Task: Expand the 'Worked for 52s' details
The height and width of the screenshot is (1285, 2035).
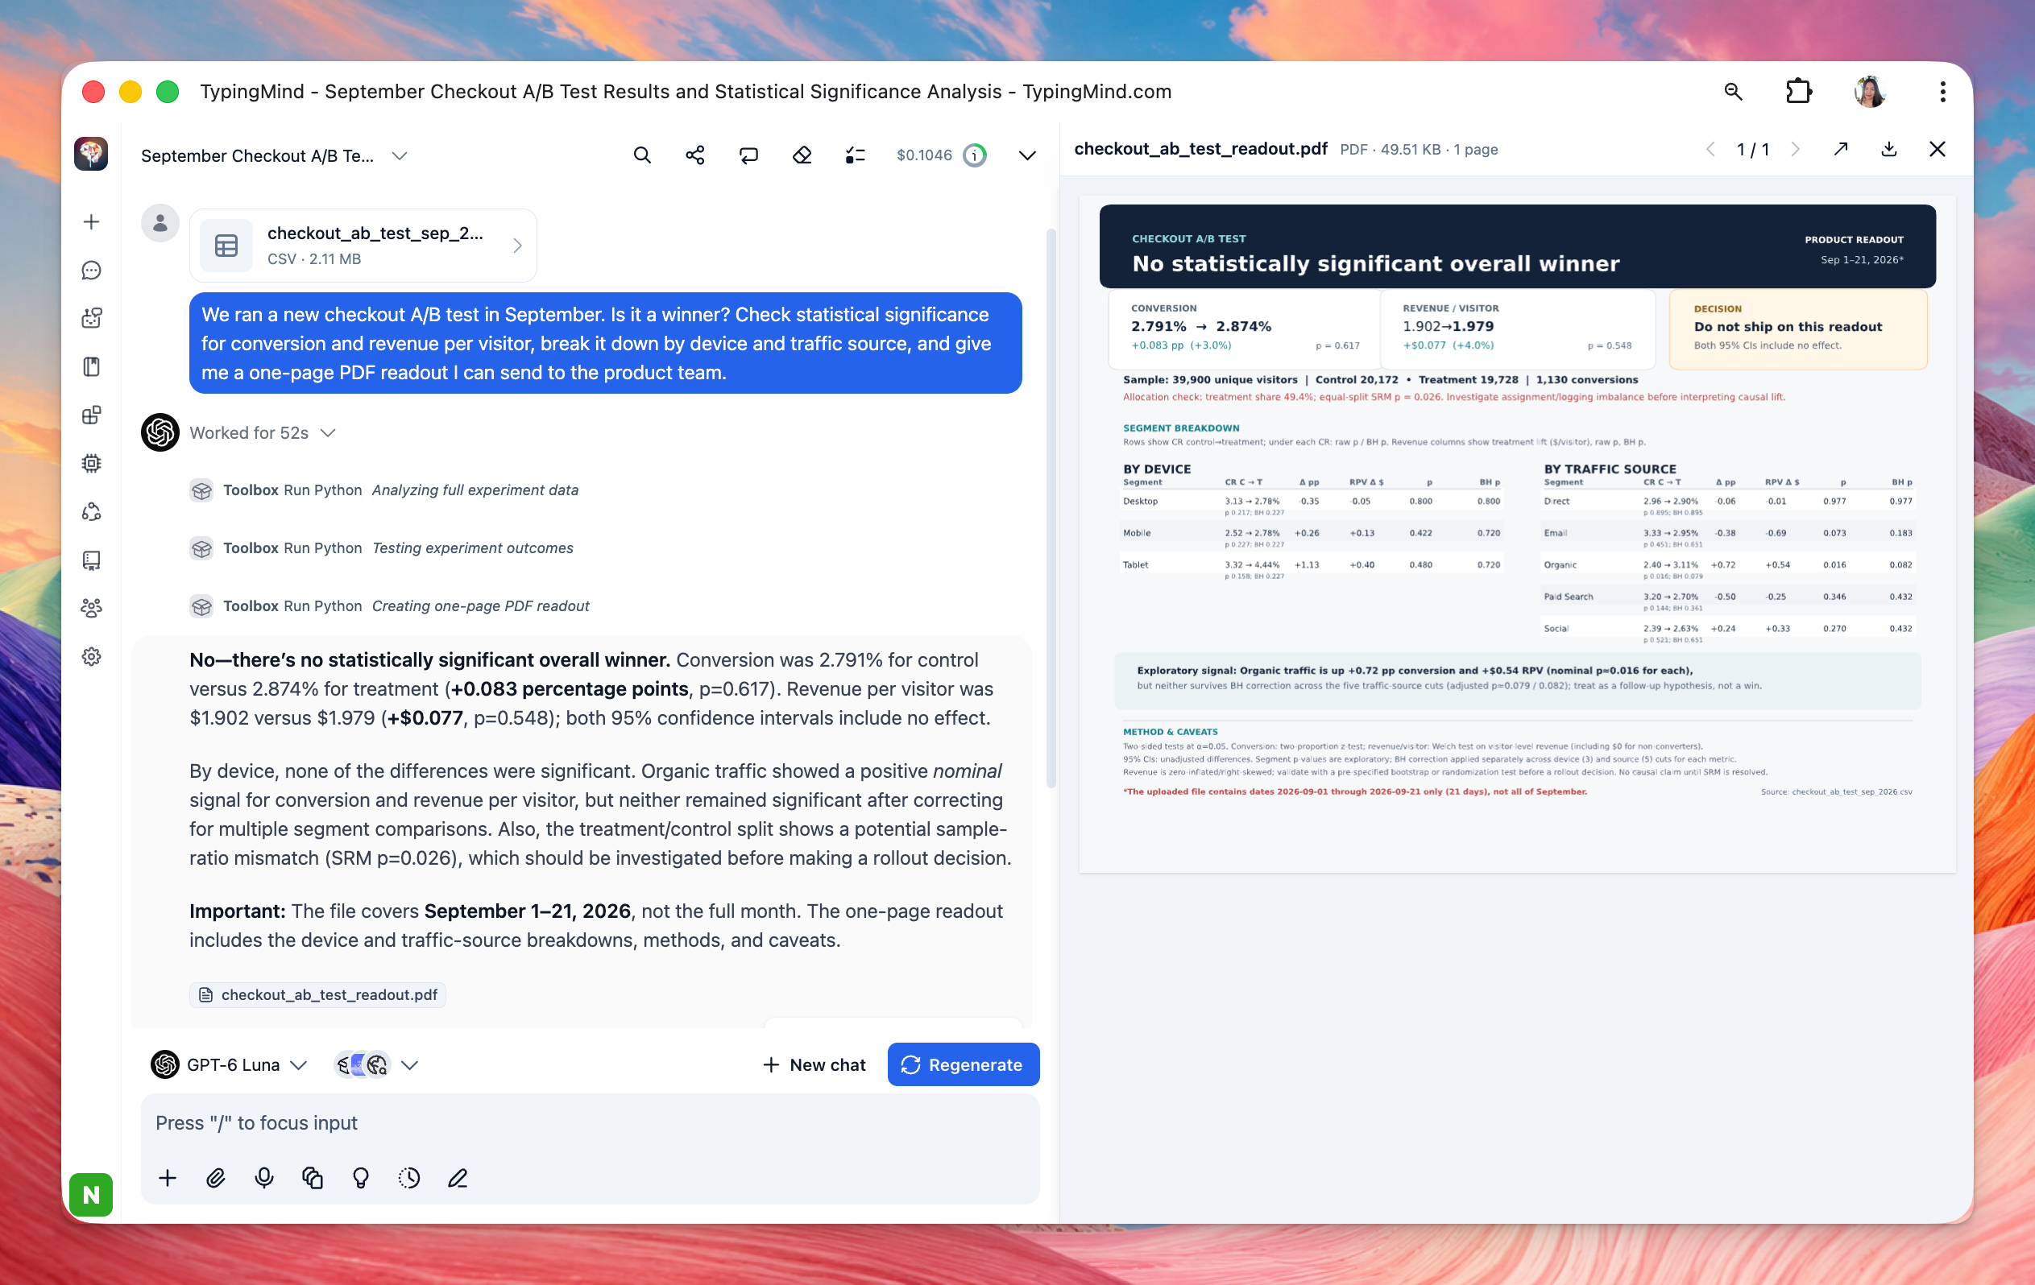Action: [x=263, y=432]
